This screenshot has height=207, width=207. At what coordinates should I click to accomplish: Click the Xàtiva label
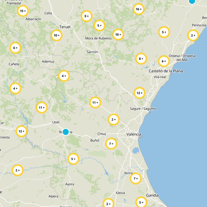[120, 193]
